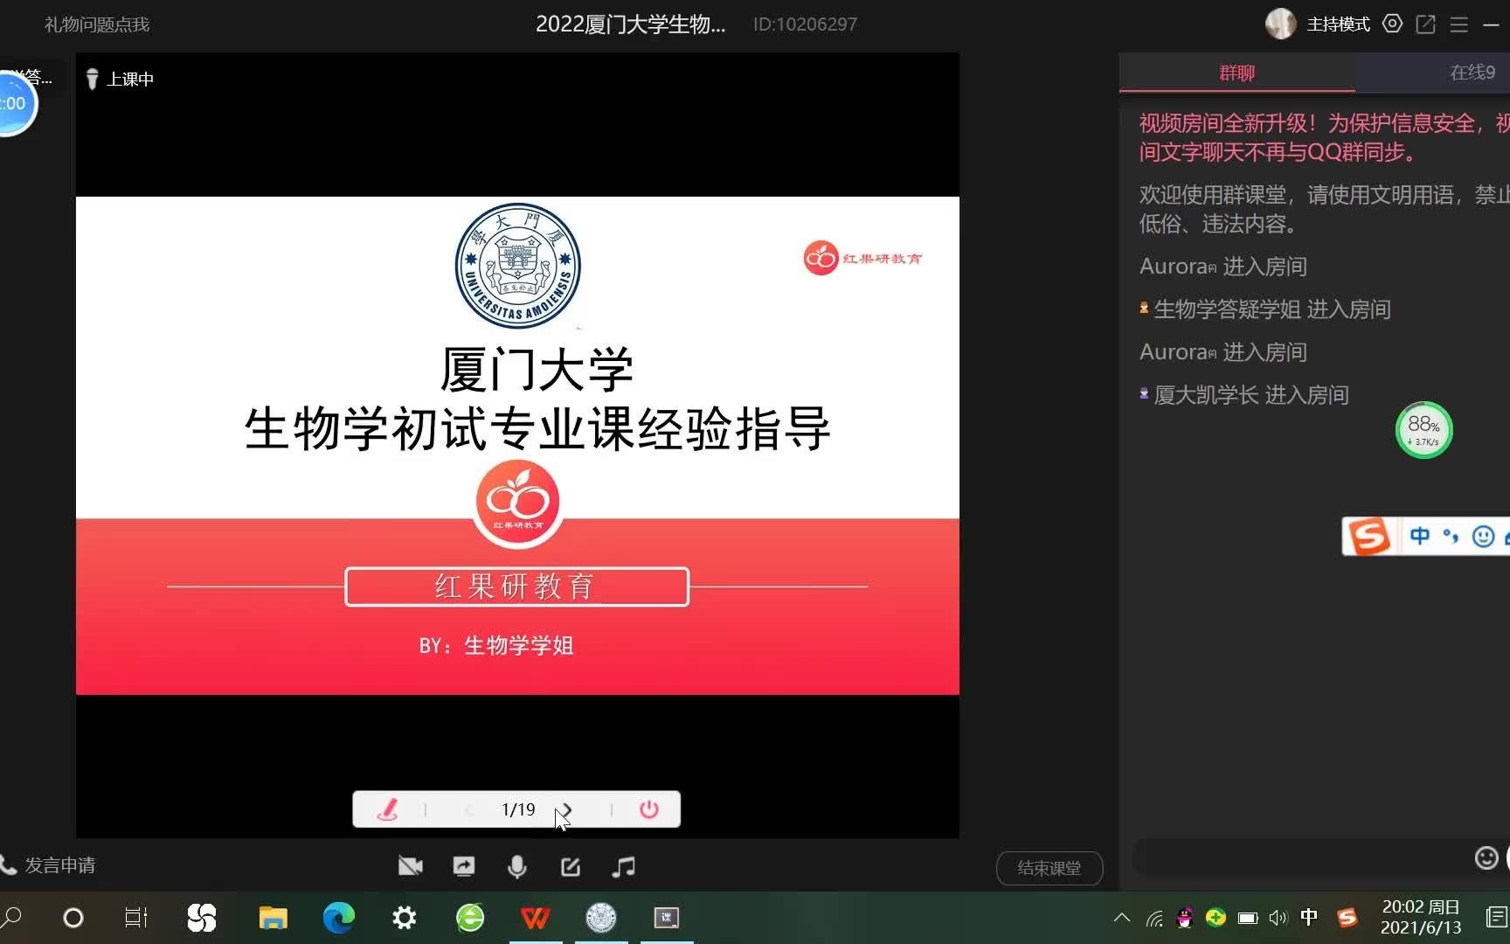Click the Sogou tray icon
Viewport: 1510px width, 944px height.
pos(1347,917)
